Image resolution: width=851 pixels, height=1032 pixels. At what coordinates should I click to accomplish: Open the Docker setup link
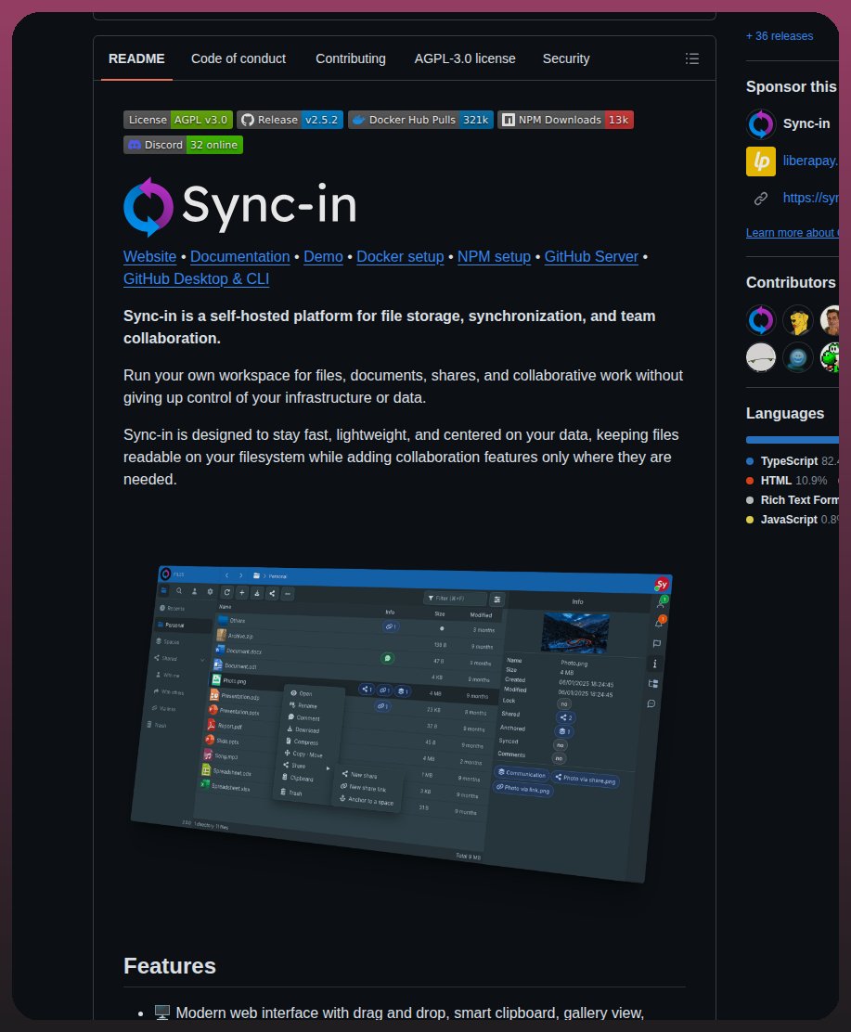(x=400, y=257)
